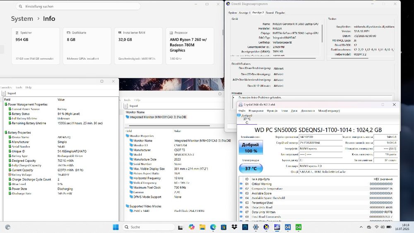The width and height of the screenshot is (414, 233).
Task: Click the System breadcrumb link
Action: [x=22, y=19]
